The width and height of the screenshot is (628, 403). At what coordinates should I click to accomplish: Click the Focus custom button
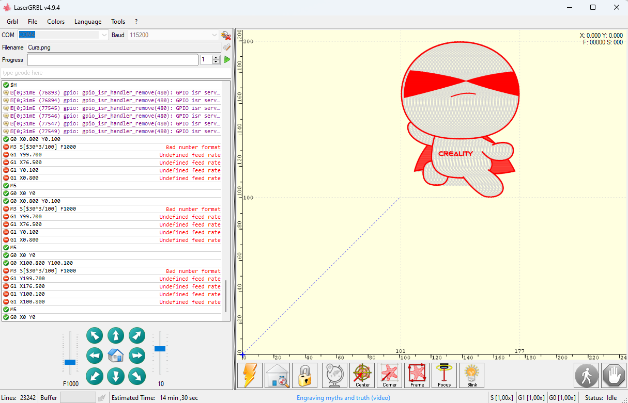pyautogui.click(x=445, y=375)
